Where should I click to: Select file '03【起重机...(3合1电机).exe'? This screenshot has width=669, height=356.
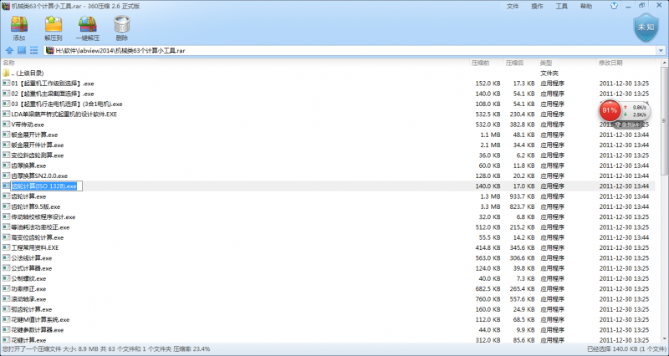[67, 104]
